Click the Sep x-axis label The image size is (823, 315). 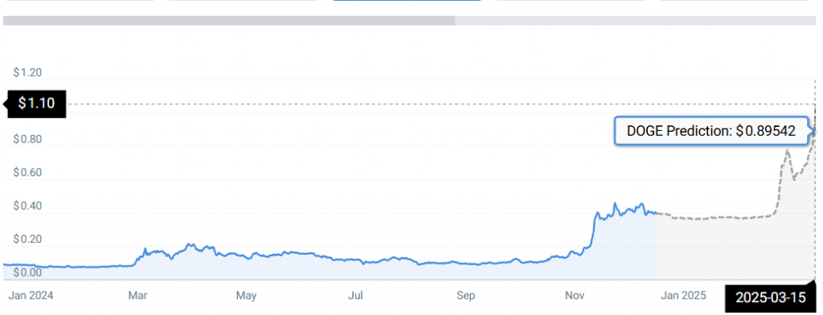(465, 296)
